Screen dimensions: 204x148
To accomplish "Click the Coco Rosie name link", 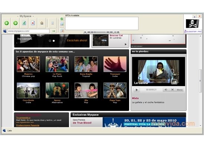I will click(28, 100).
